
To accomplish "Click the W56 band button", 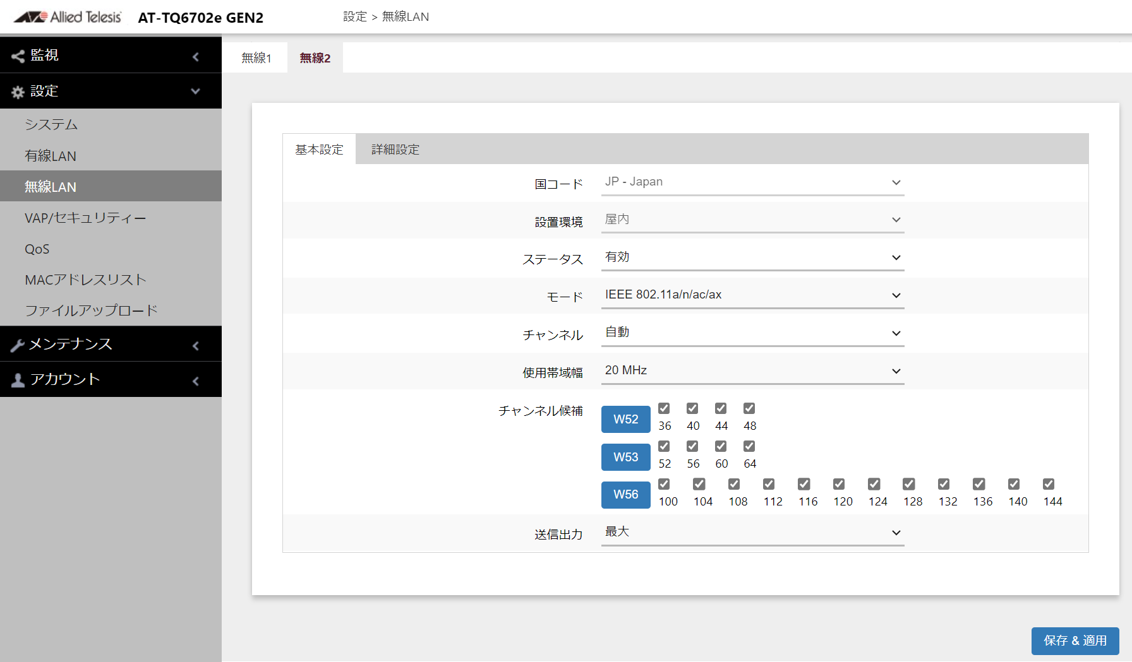I will tap(625, 494).
